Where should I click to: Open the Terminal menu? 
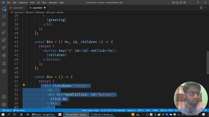[53, 2]
